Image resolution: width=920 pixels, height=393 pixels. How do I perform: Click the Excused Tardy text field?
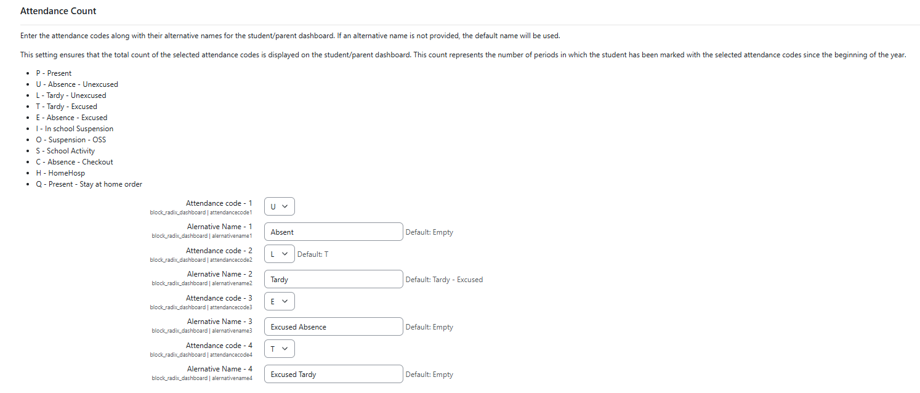tap(334, 375)
